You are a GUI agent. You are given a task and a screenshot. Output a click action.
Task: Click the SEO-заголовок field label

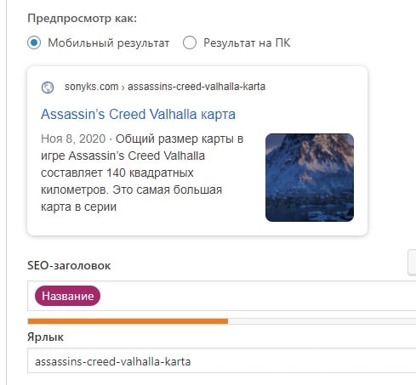click(x=69, y=265)
